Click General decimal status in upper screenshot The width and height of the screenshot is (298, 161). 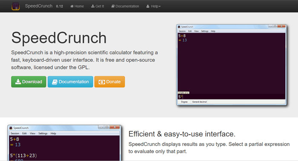pos(199,102)
